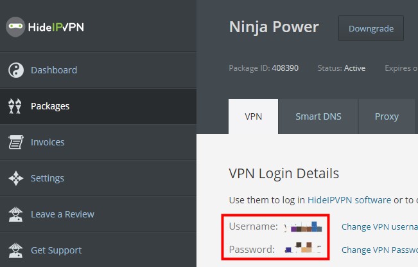Click the blurred Username value

303,226
